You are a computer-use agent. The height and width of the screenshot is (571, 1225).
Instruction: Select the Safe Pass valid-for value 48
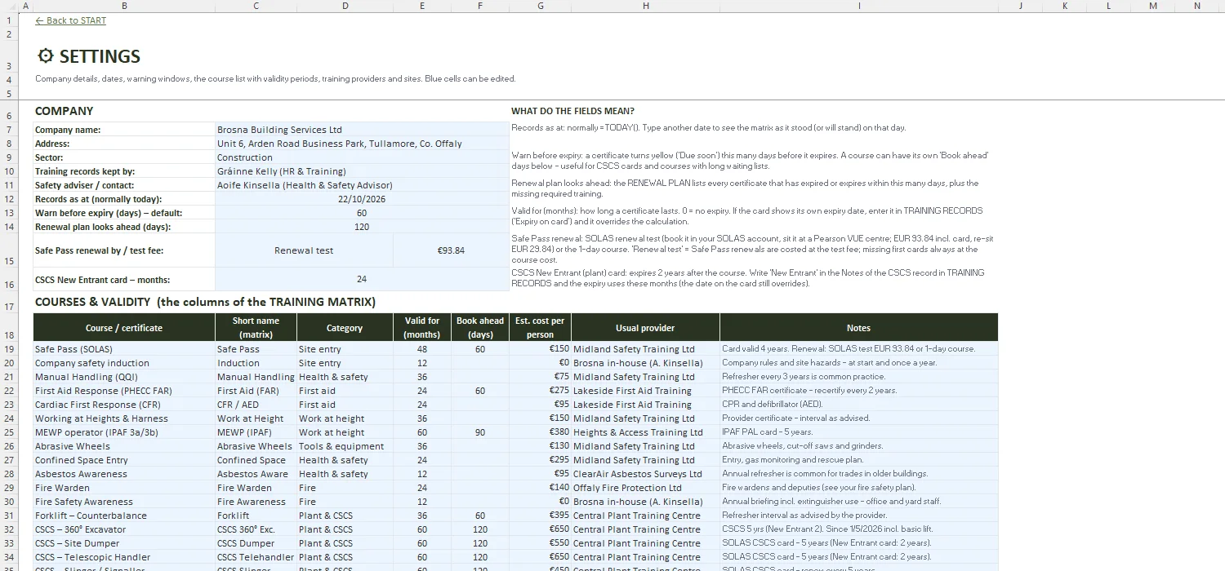pos(422,348)
